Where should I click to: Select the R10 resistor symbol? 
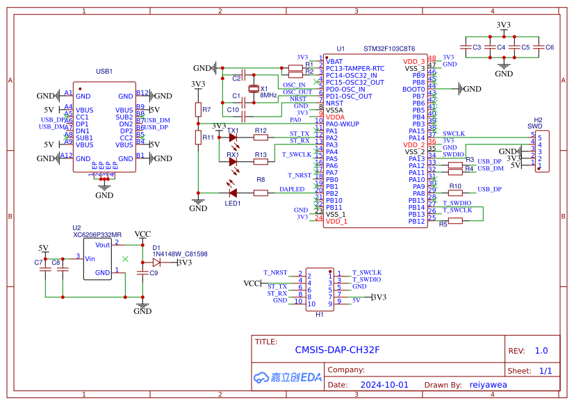(x=455, y=193)
